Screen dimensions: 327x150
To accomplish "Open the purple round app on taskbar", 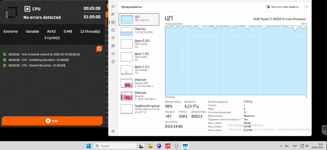I will (159, 146).
